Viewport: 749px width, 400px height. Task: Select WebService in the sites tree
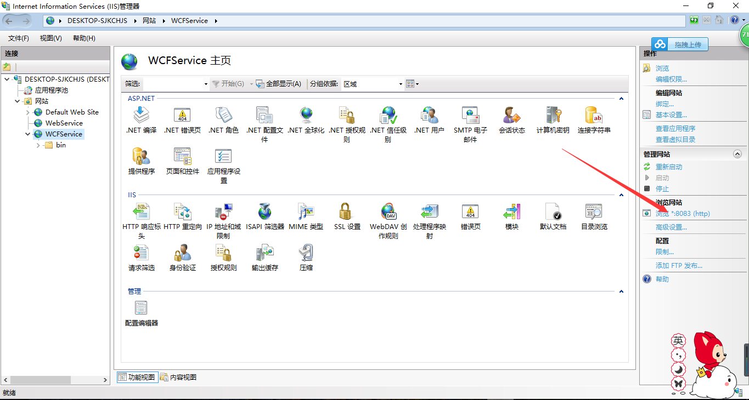[64, 123]
